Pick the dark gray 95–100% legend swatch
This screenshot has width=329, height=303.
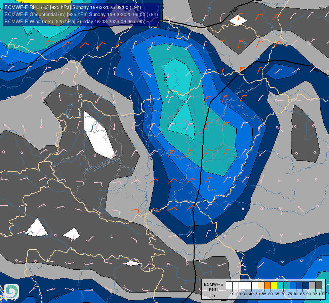tap(319, 285)
